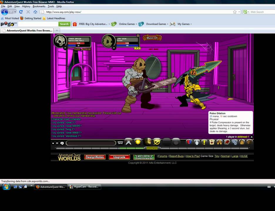Click in the game chat input field
275x211 pixels.
(x=91, y=143)
